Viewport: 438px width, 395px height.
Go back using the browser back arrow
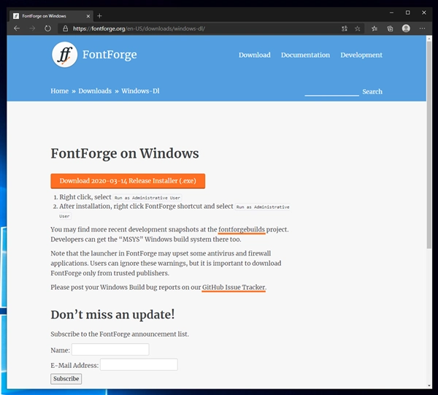coord(17,28)
